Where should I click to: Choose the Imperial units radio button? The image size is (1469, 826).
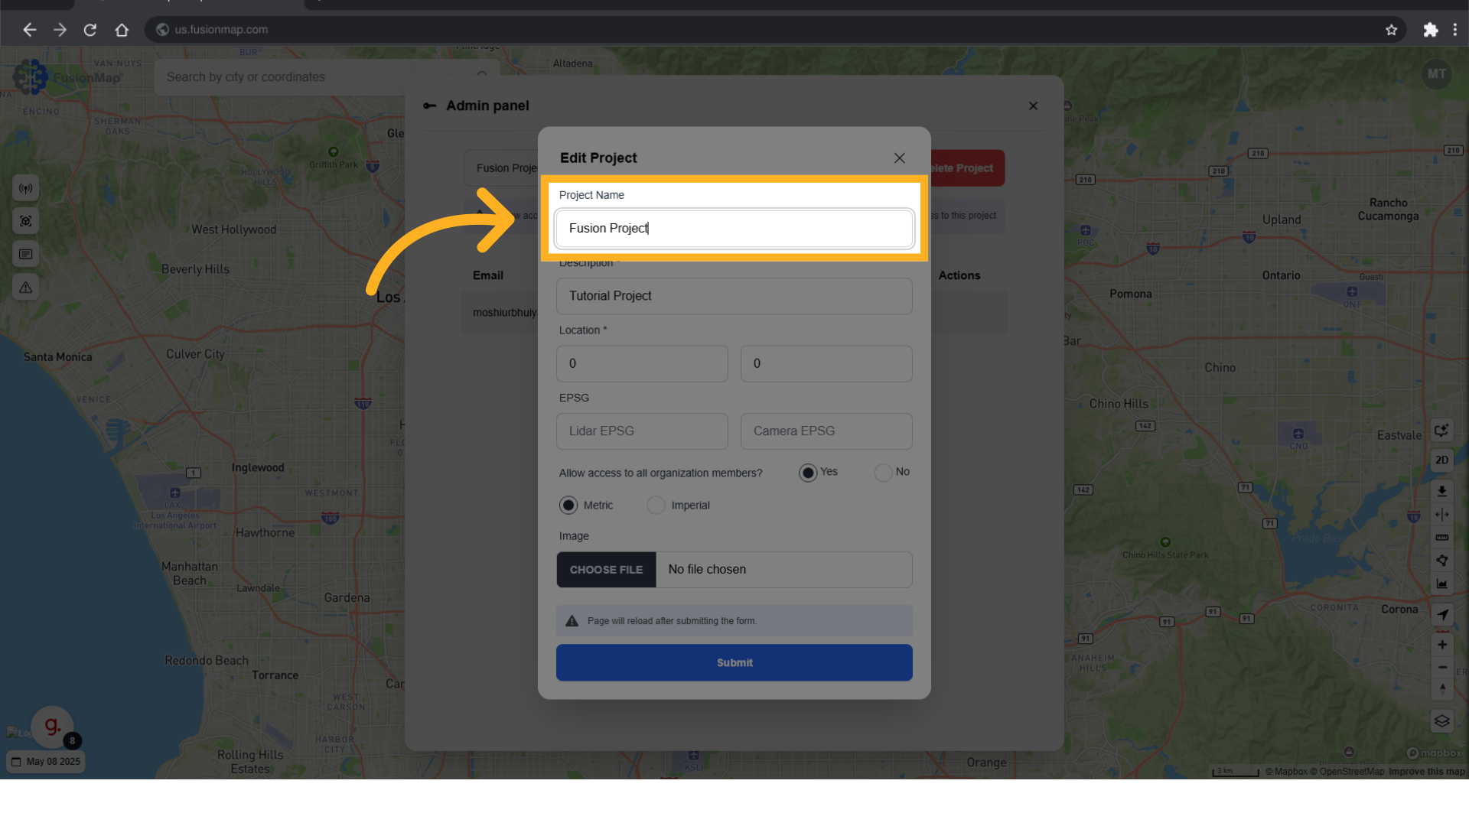(656, 506)
